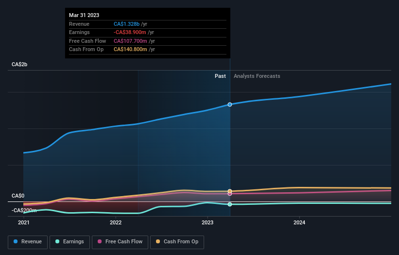Screen dimensions: 399x255
Task: Click the 2024 x-axis label
Action: [299, 222]
